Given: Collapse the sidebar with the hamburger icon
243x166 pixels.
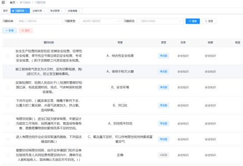Looking at the screenshot, I should [3, 2].
